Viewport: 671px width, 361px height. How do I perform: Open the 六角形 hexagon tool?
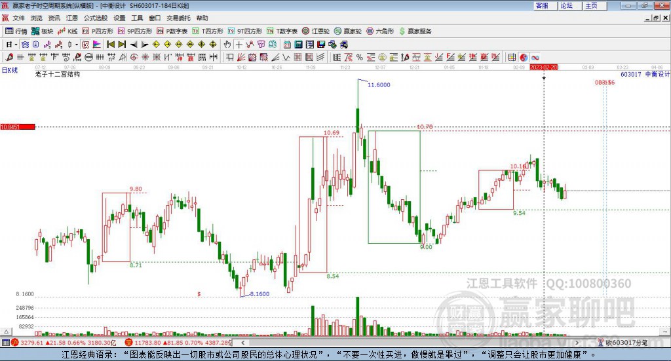(x=380, y=31)
